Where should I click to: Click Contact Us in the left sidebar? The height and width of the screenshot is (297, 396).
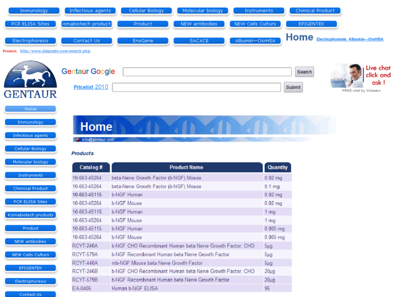(31, 294)
